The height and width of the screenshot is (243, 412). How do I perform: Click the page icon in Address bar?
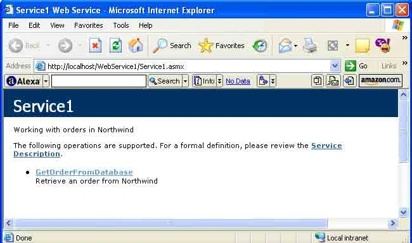pos(40,66)
